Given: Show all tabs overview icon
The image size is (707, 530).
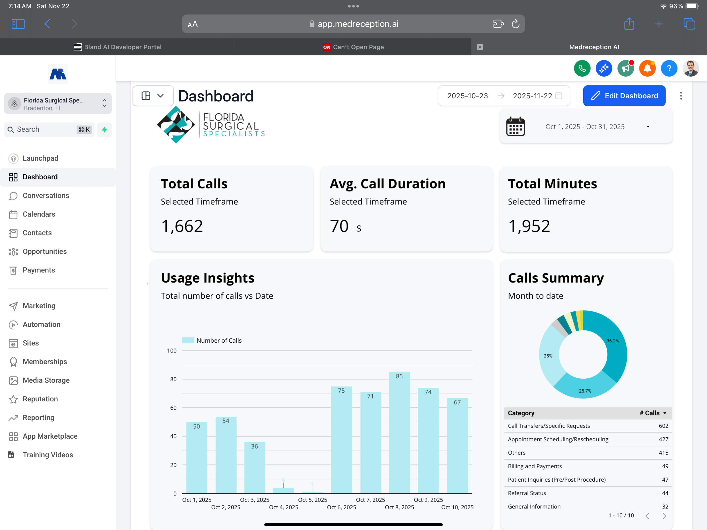Looking at the screenshot, I should point(689,24).
